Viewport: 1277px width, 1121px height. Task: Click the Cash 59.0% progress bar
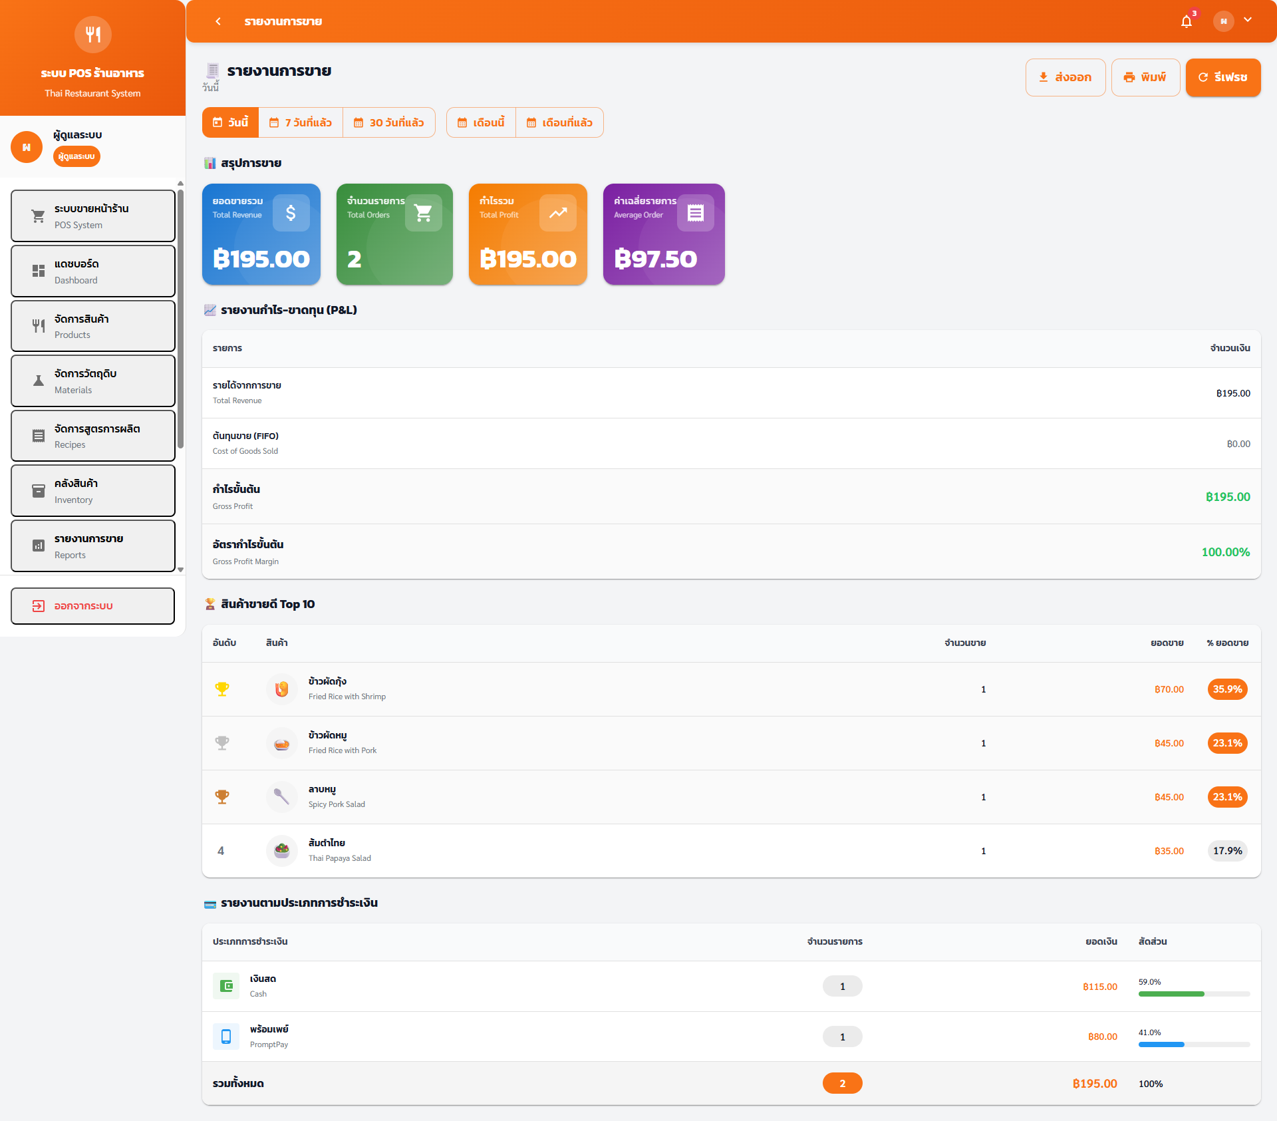(1193, 994)
